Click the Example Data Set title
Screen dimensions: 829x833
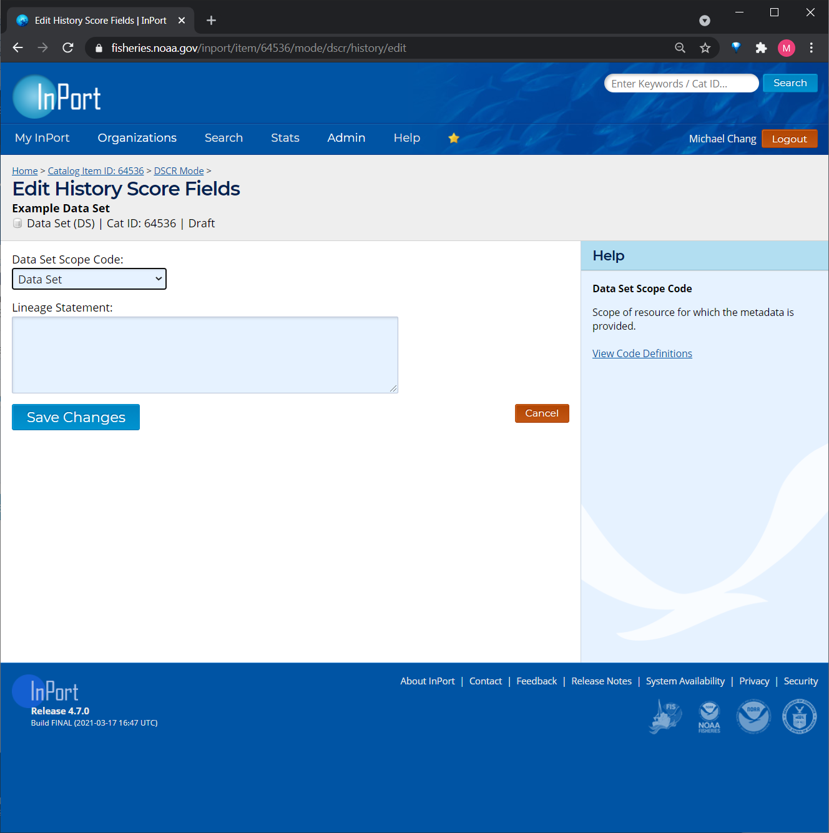tap(61, 208)
